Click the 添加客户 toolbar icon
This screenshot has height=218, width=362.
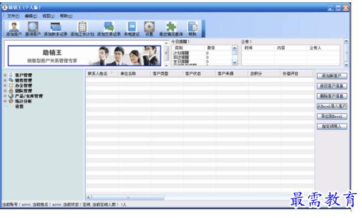[14, 29]
